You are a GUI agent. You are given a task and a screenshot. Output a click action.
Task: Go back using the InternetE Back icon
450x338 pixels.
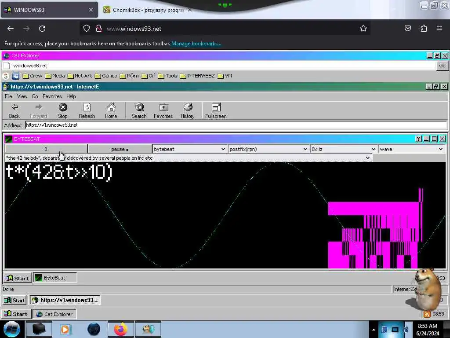click(x=15, y=110)
